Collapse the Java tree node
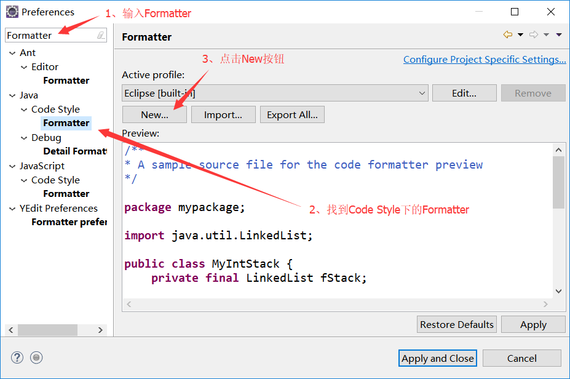The image size is (570, 379). pyautogui.click(x=12, y=95)
